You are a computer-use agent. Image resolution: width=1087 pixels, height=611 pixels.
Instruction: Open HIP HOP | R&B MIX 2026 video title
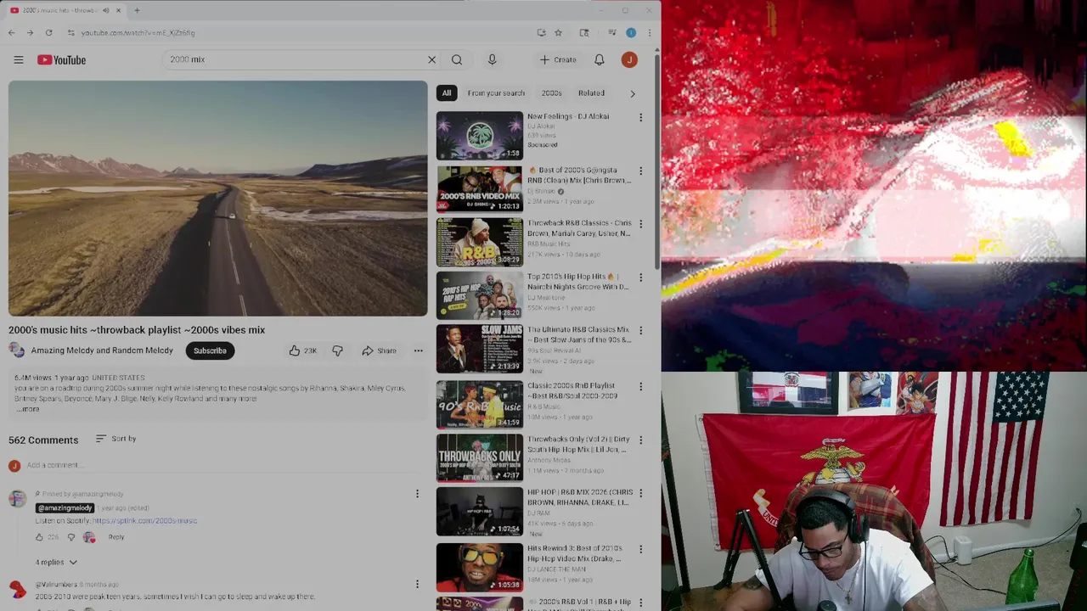point(579,497)
